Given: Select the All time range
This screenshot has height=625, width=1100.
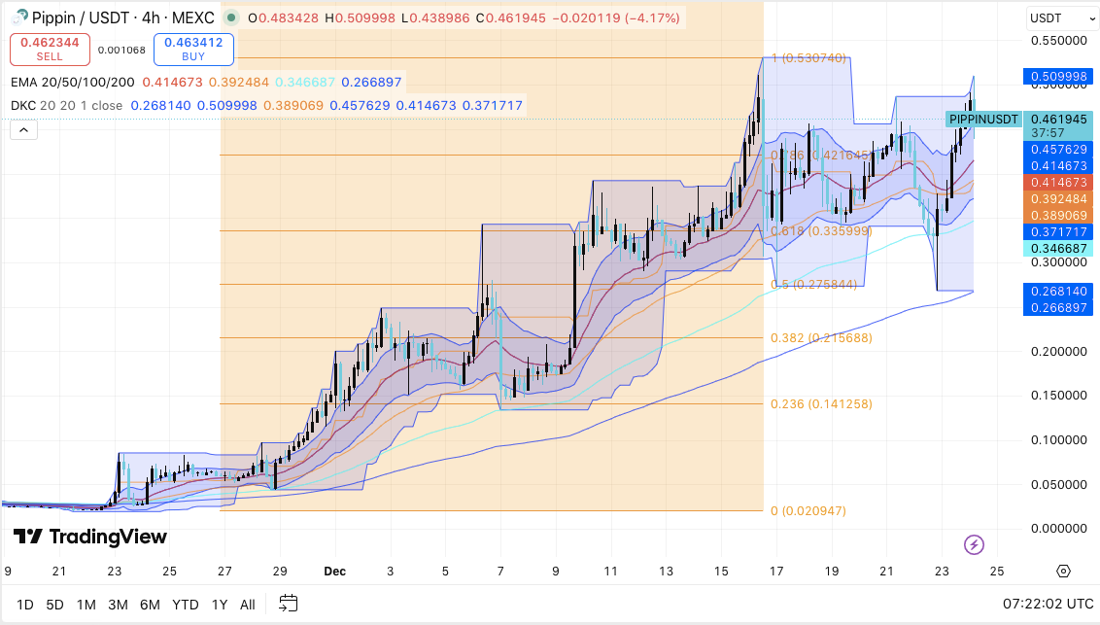Looking at the screenshot, I should tap(248, 604).
